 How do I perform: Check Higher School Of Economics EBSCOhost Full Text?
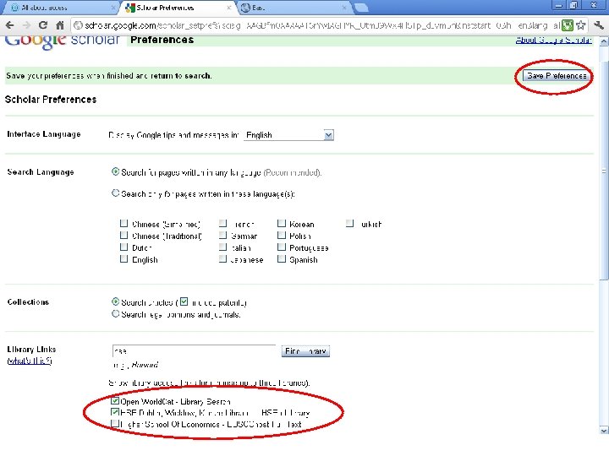[x=115, y=423]
